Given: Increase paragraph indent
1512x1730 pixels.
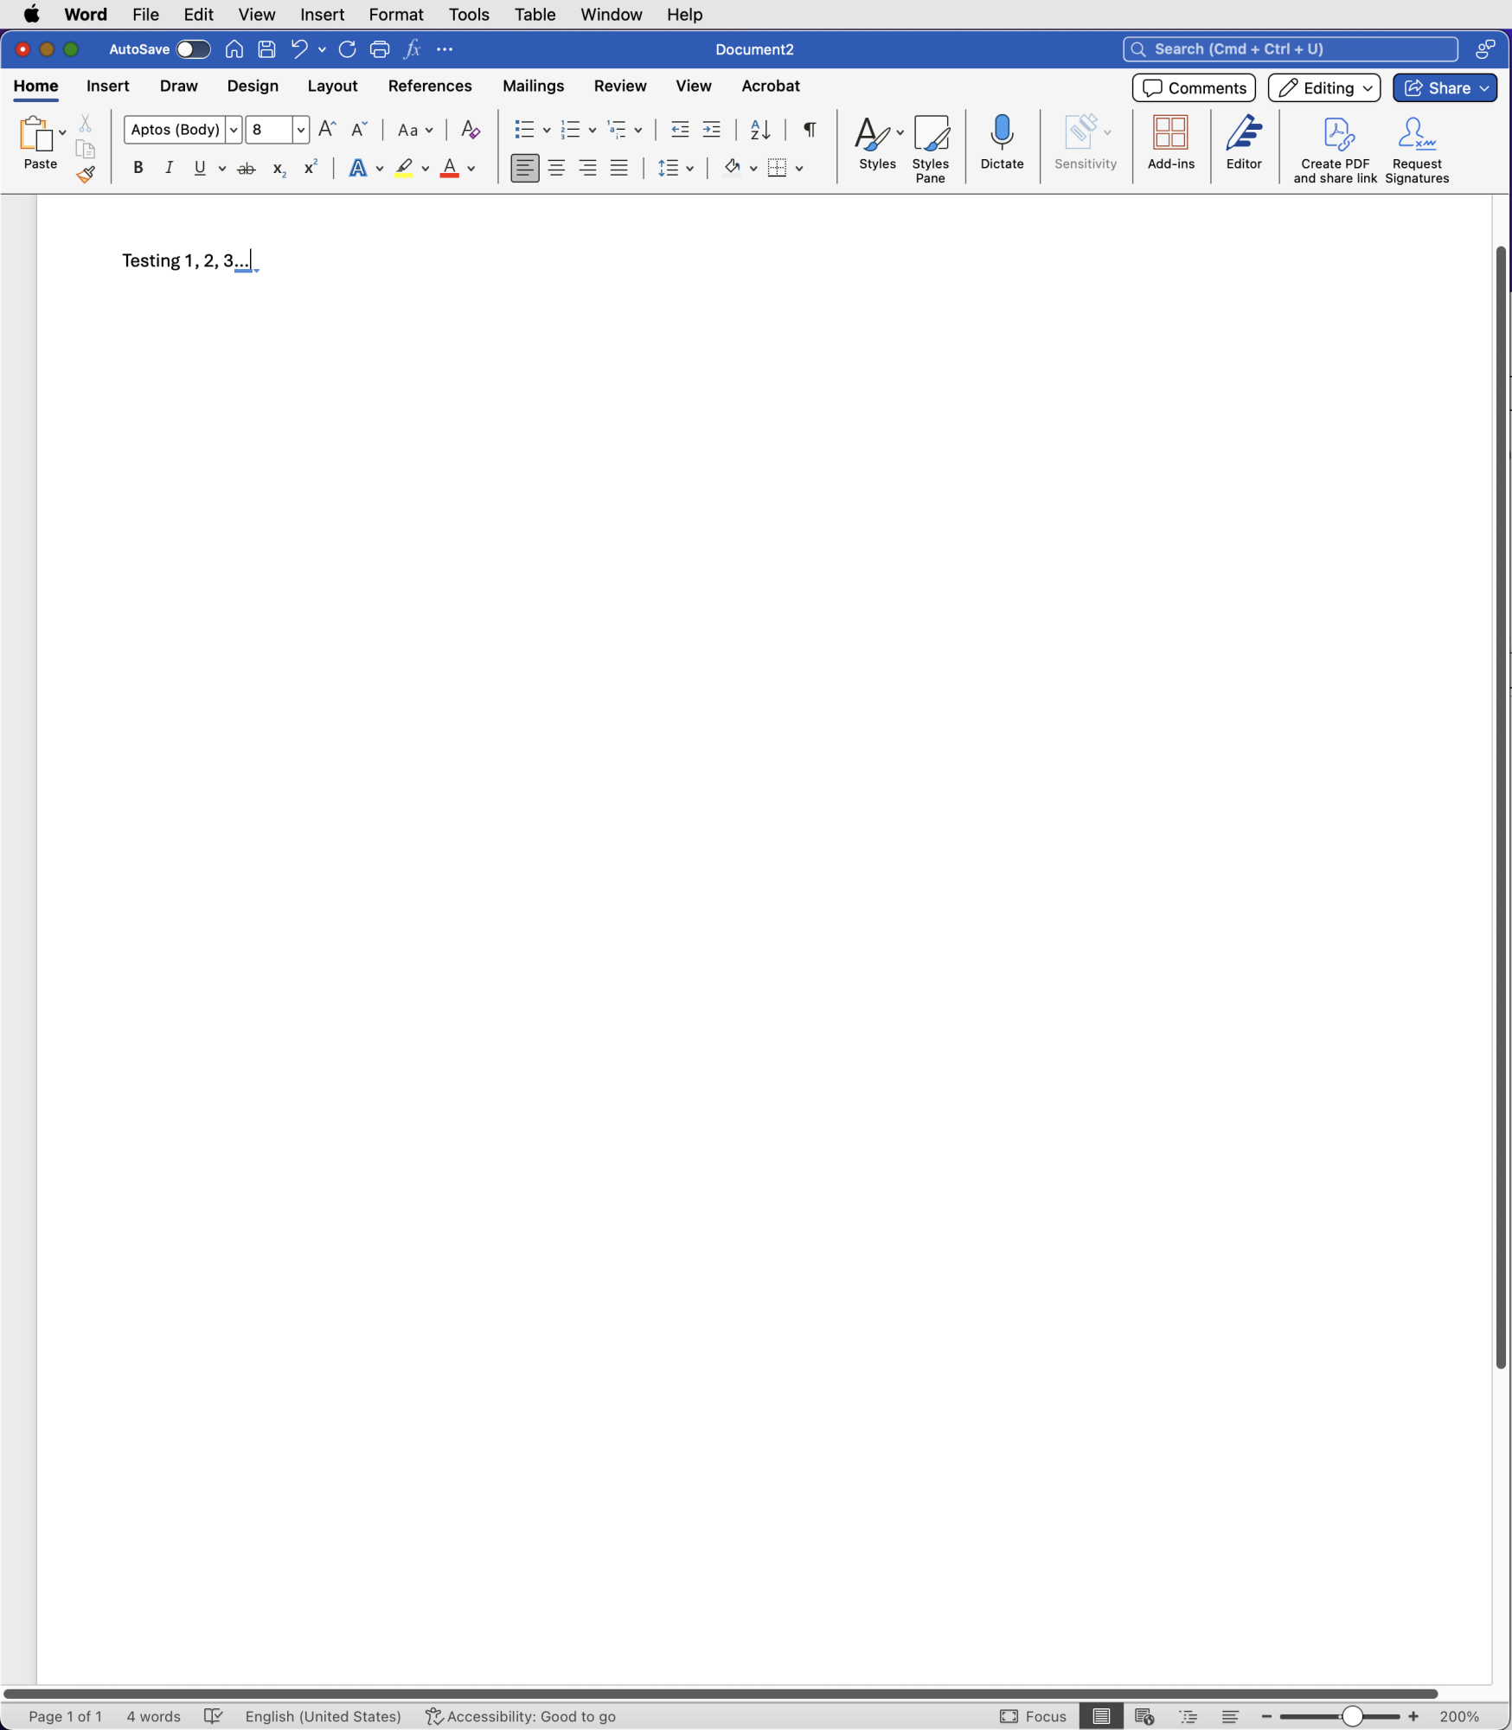Looking at the screenshot, I should [x=712, y=130].
